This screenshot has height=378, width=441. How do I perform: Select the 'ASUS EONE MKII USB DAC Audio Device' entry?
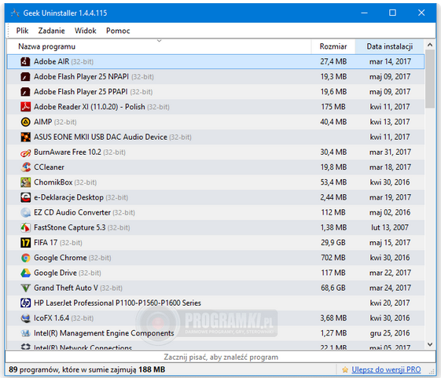pyautogui.click(x=101, y=137)
